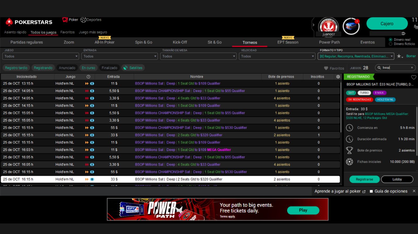Open juanocr profile avatar
Image resolution: width=418 pixels, height=234 pixels.
(x=328, y=26)
